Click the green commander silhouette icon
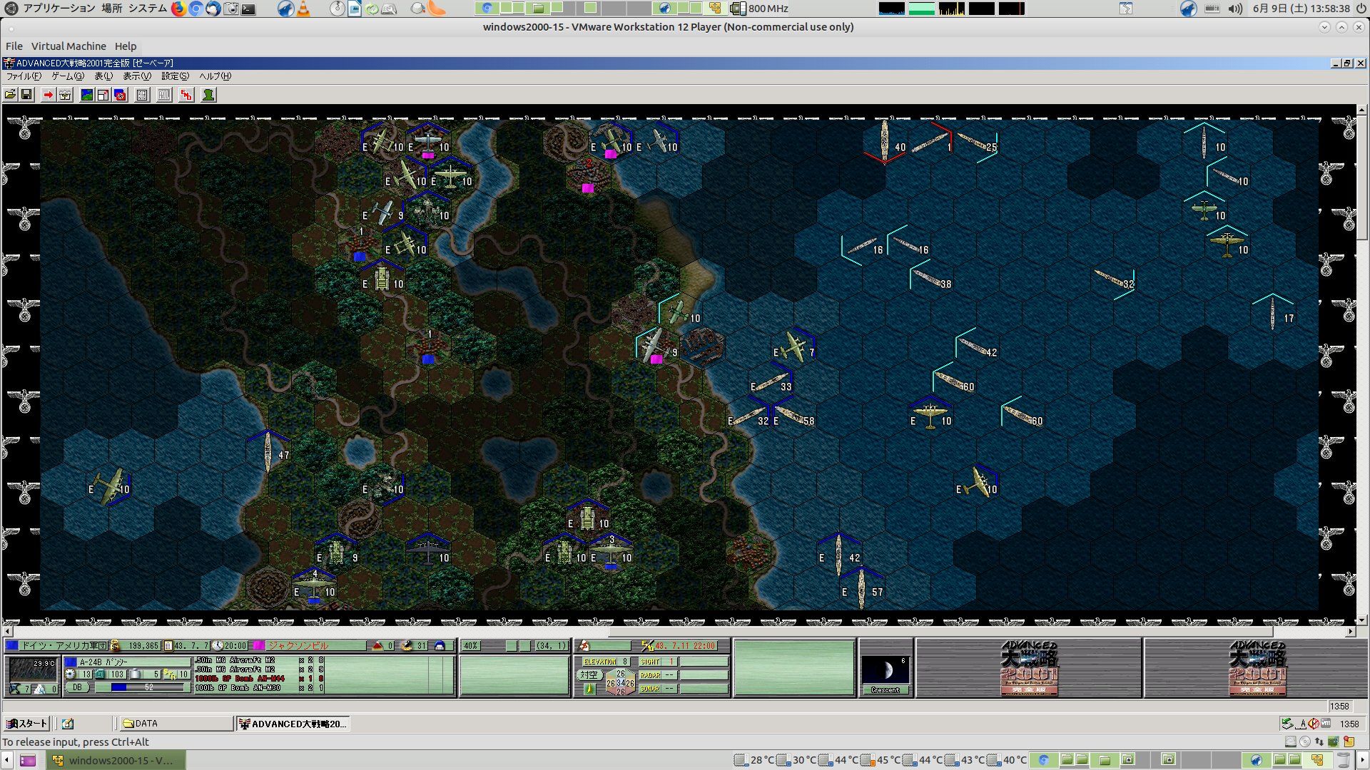The height and width of the screenshot is (770, 1370). tap(208, 95)
